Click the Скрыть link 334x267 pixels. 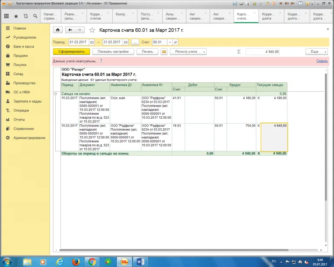[x=322, y=61]
